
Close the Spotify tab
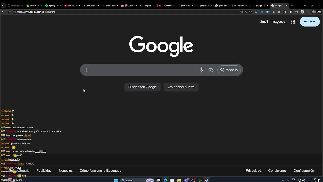(61, 6)
